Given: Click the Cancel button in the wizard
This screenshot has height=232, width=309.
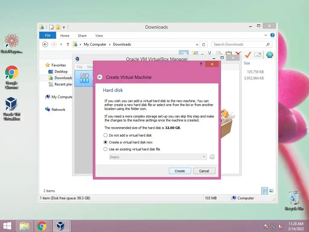Looking at the screenshot, I should 204,171.
